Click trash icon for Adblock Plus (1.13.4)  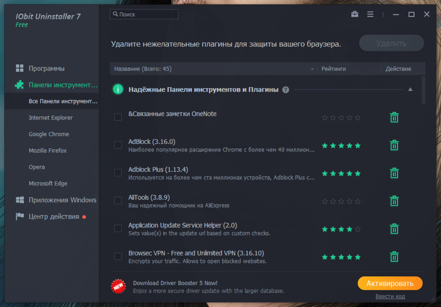click(x=394, y=173)
